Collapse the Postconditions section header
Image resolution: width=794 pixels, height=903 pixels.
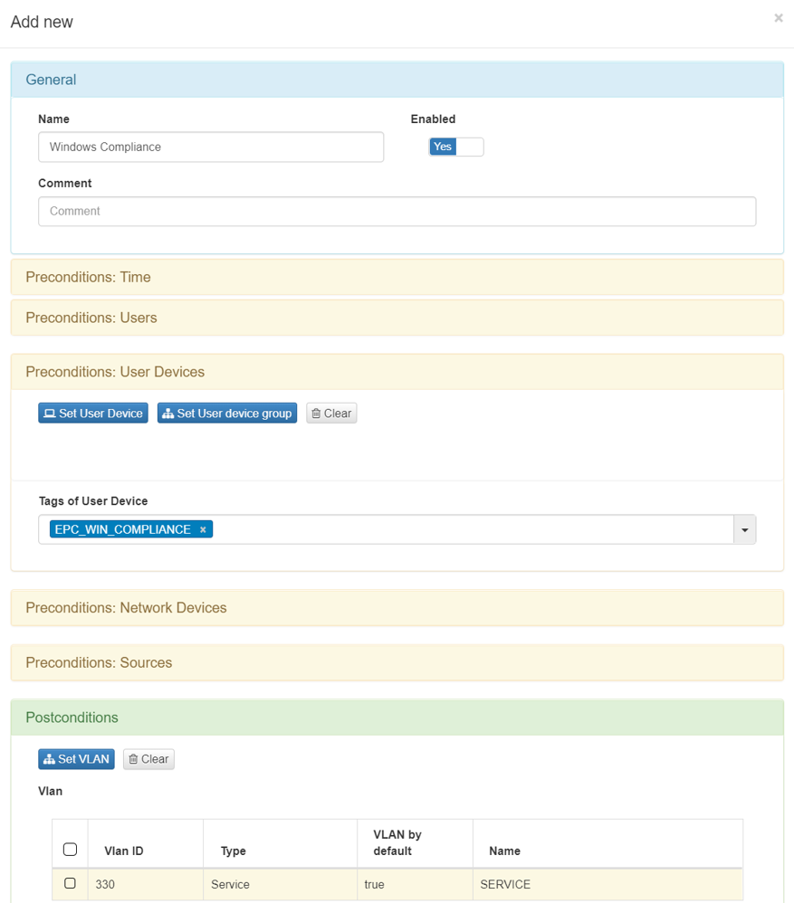72,718
